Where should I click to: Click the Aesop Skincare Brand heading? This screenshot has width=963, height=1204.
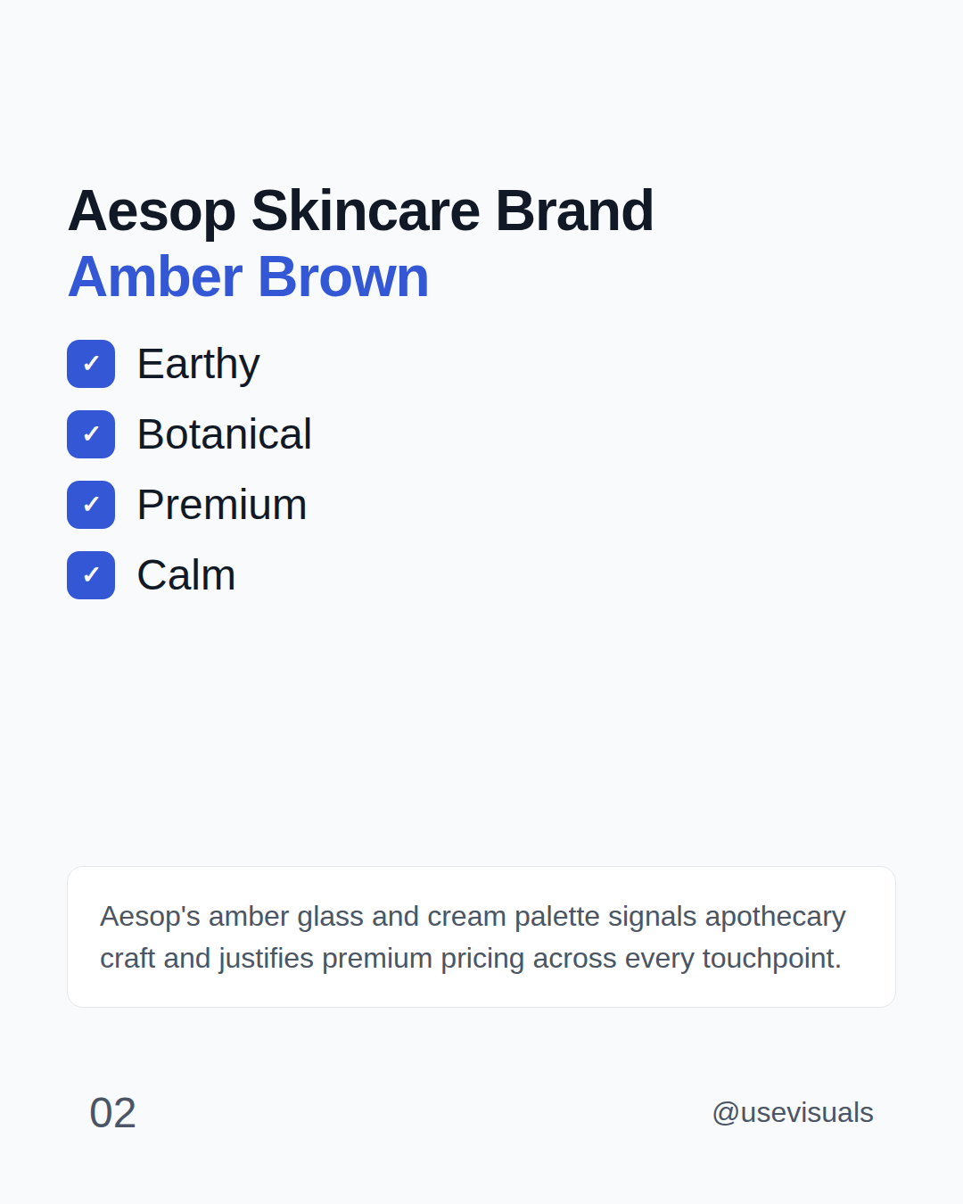point(361,211)
